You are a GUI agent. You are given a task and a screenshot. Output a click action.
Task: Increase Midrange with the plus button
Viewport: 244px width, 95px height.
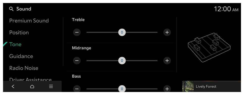point(167,61)
